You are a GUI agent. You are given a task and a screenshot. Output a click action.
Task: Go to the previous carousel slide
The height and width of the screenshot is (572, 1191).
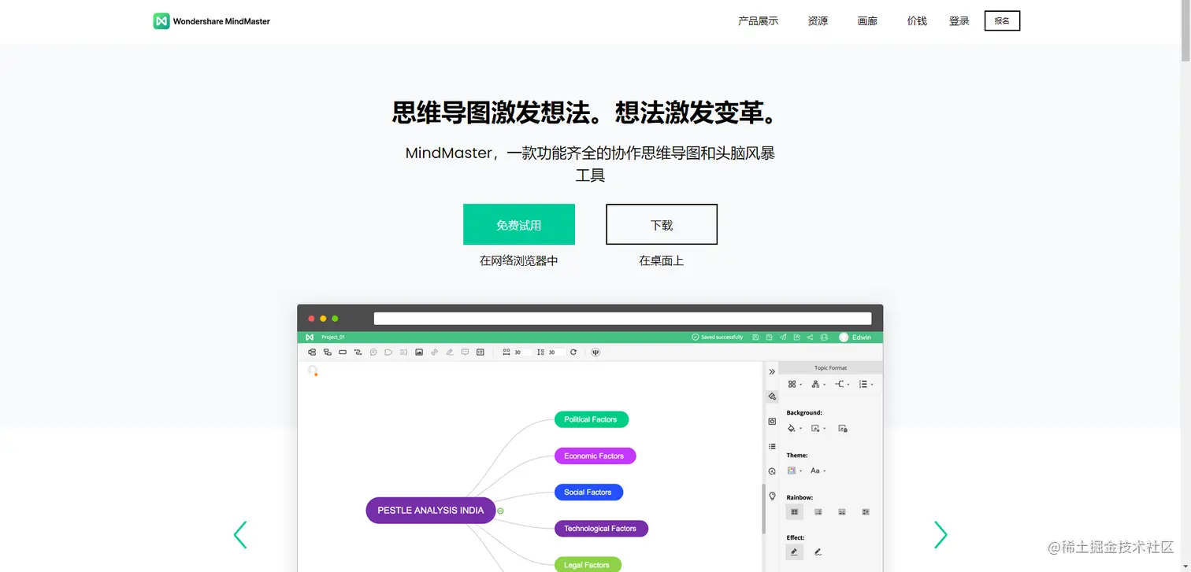click(240, 534)
